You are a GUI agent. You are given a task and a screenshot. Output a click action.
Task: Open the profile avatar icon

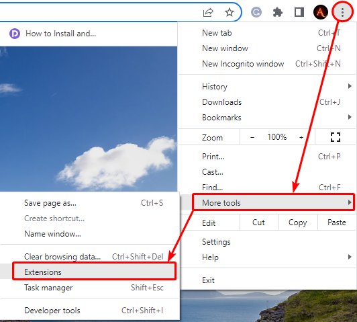click(321, 12)
